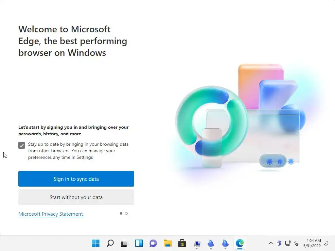Go to the hollow second page indicator dot
This screenshot has height=251, width=335.
click(126, 213)
